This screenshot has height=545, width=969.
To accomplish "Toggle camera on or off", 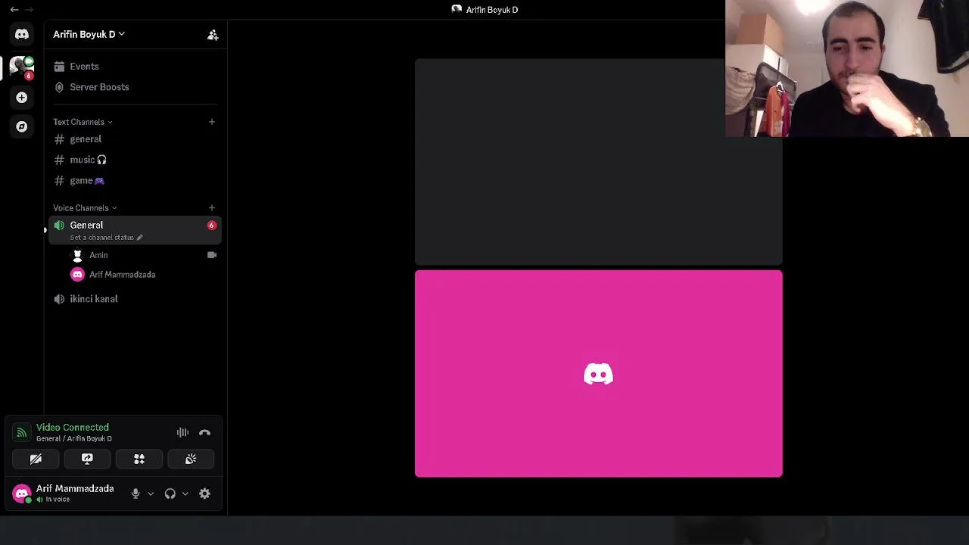I will (x=36, y=459).
